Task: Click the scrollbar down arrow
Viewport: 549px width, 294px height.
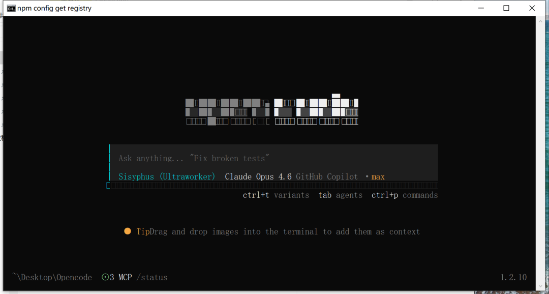Action: click(539, 287)
